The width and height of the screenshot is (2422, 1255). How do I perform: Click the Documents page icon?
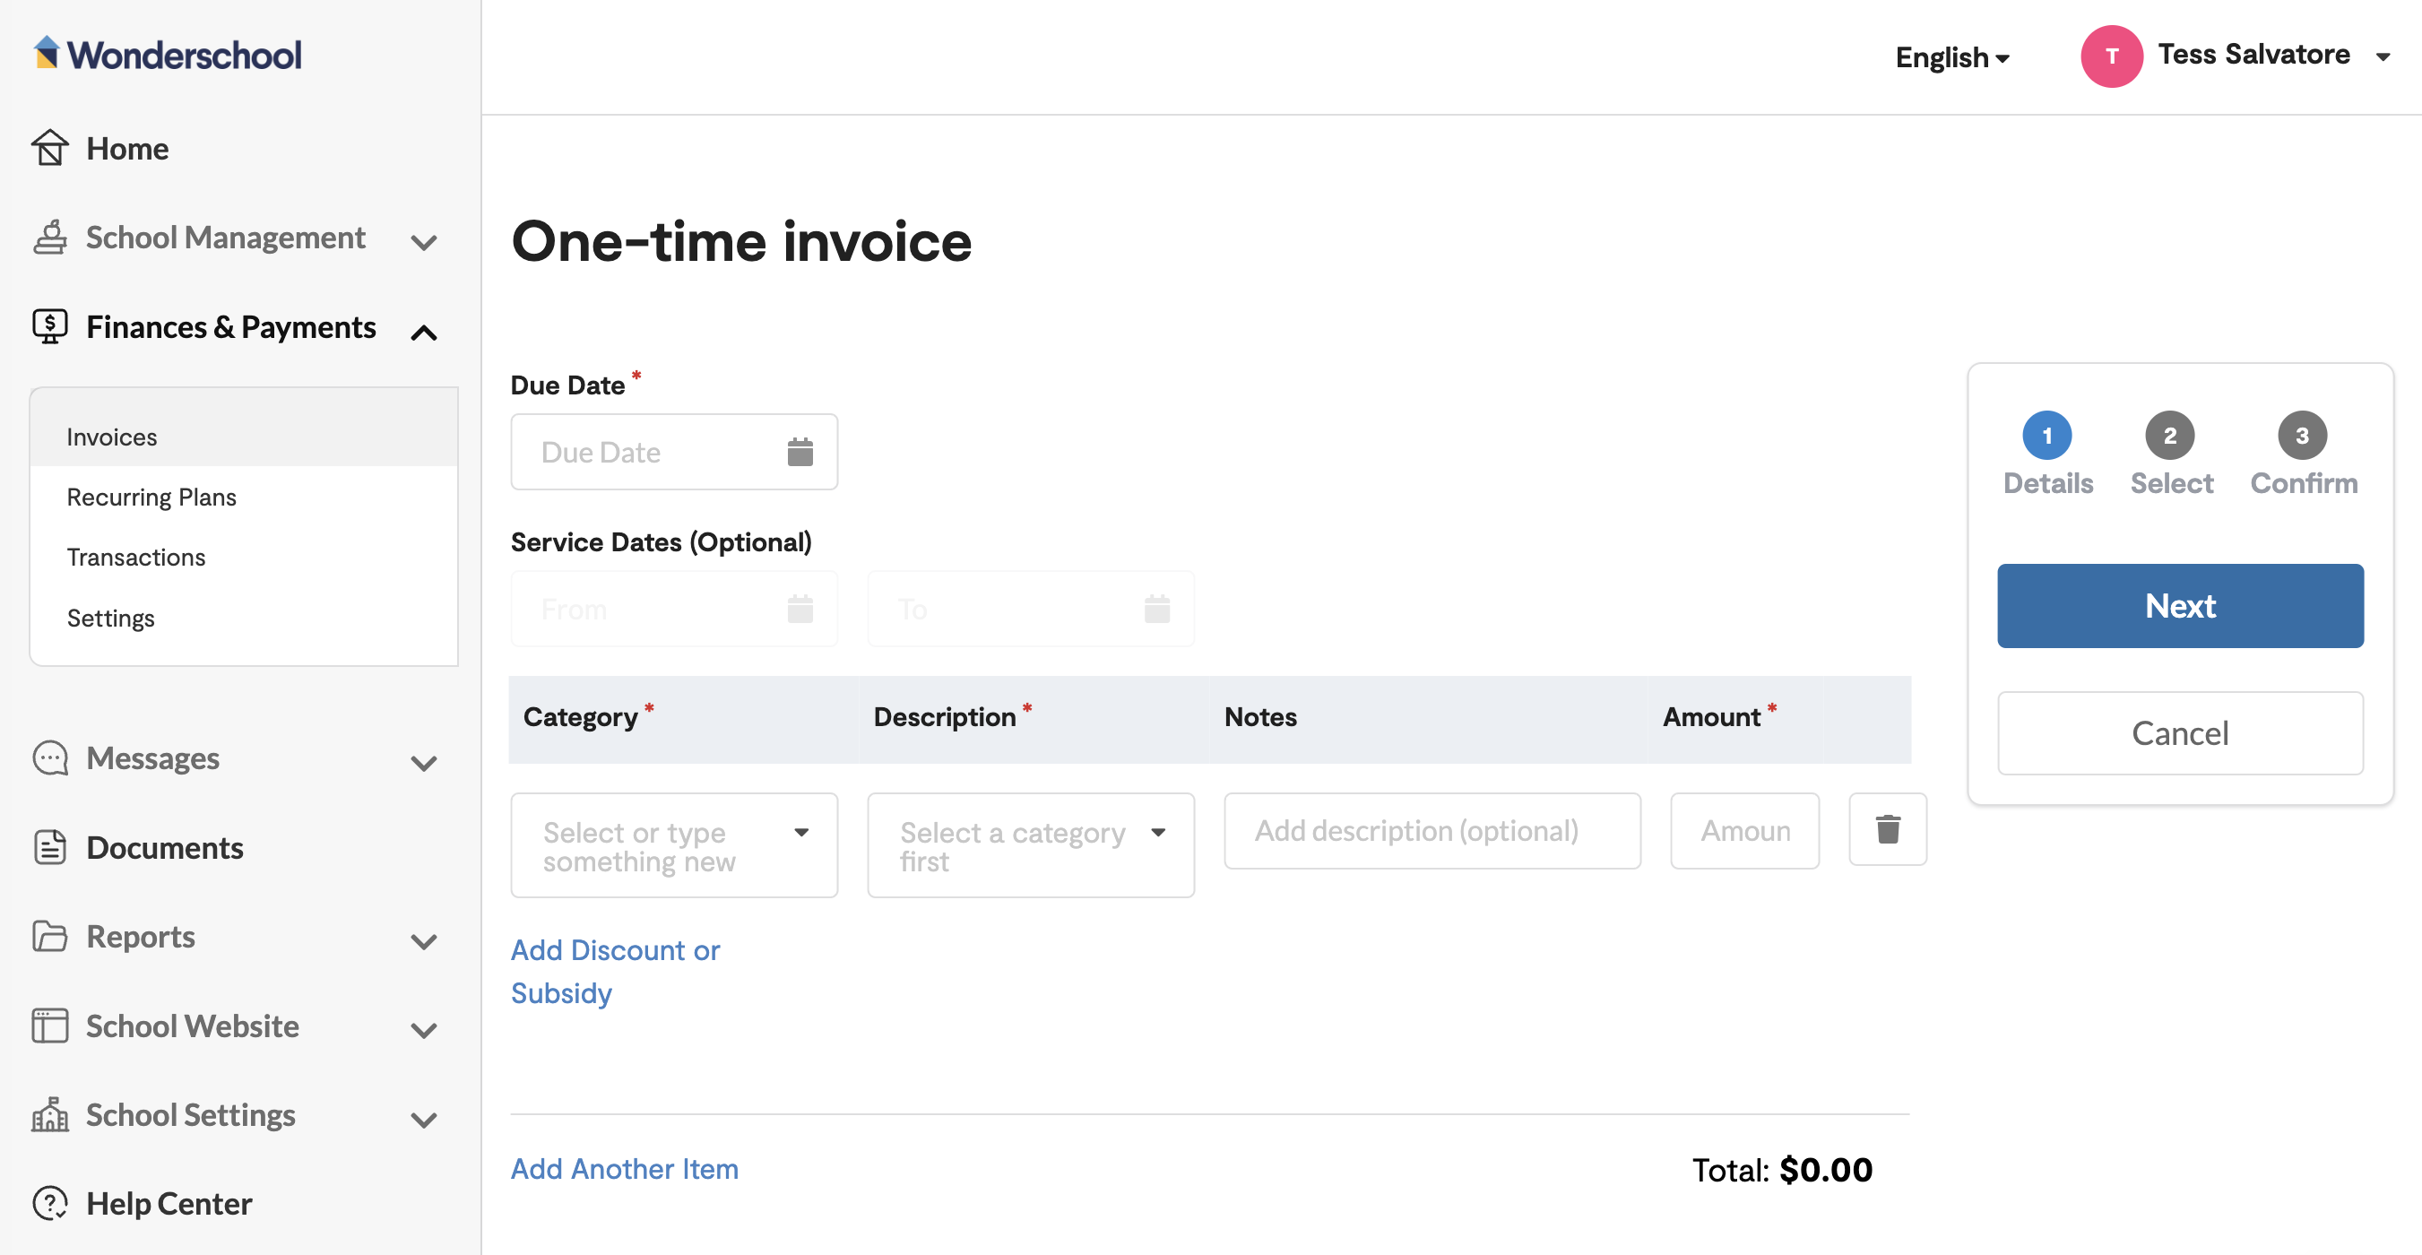(50, 847)
